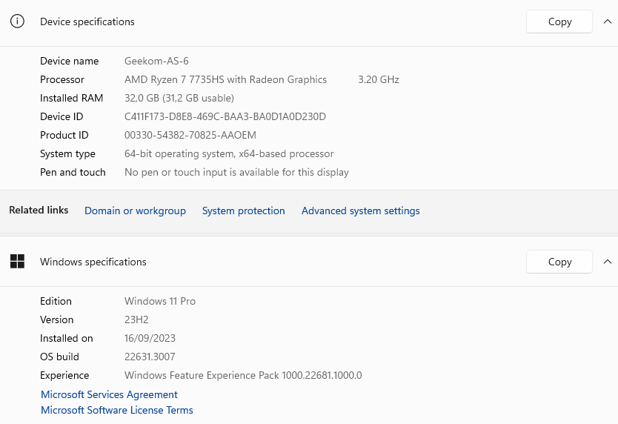Click the device name Geekom-AS-6
Image resolution: width=618 pixels, height=424 pixels.
pos(156,61)
